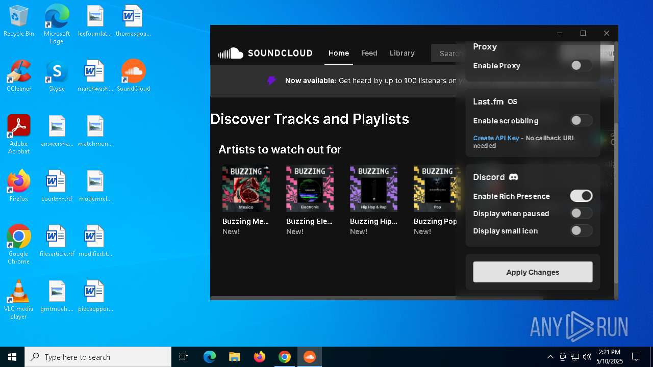Select the courtxxx.rtf desktop file
This screenshot has height=367, width=653.
coord(57,186)
